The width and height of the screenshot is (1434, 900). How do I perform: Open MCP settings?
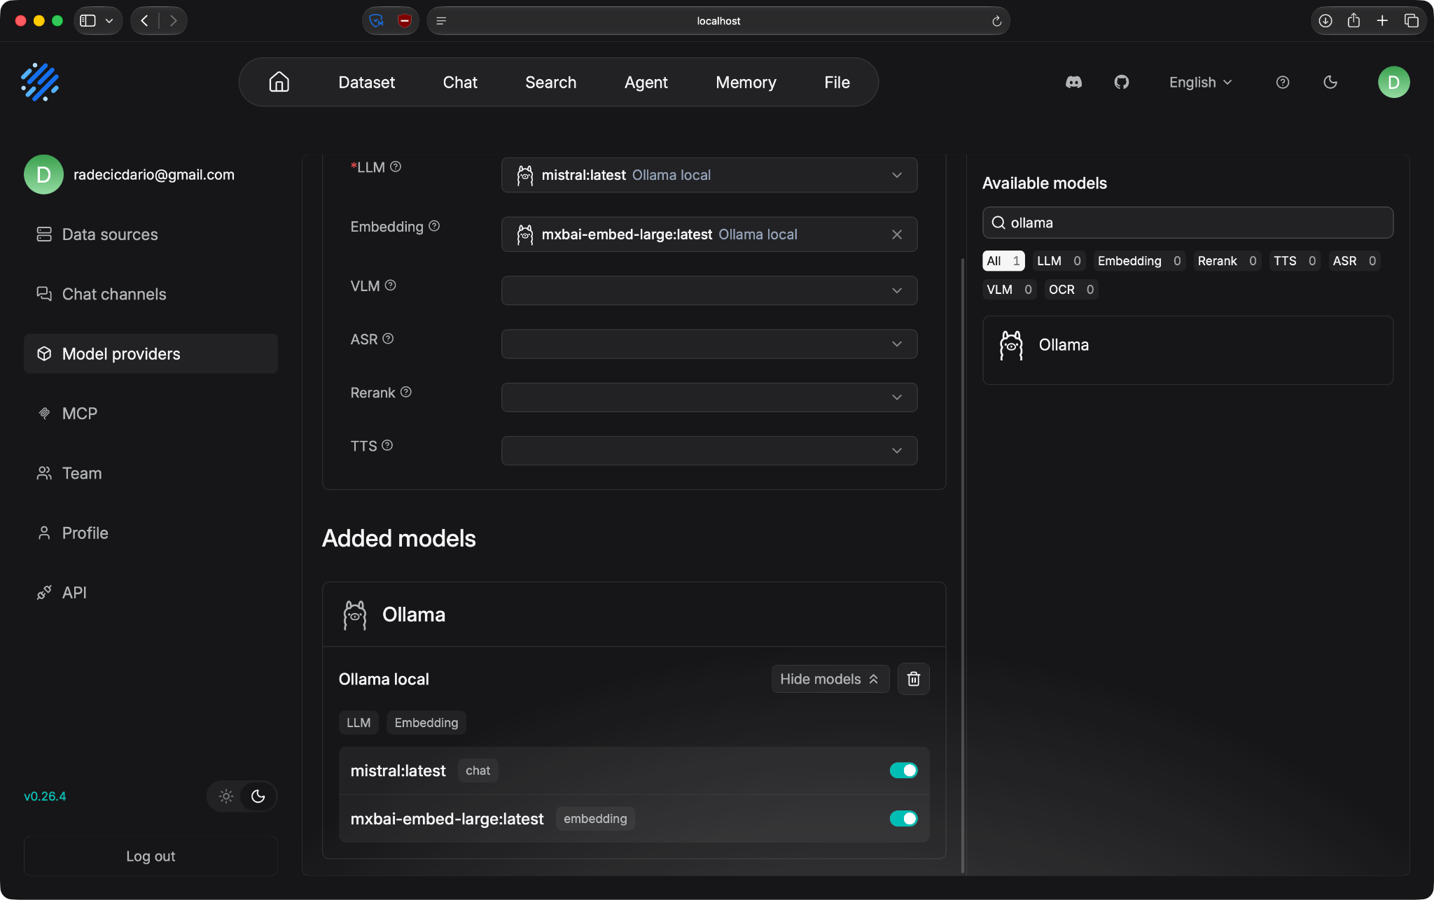coord(151,414)
